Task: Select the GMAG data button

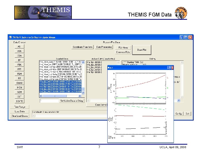Action: [x=19, y=83]
